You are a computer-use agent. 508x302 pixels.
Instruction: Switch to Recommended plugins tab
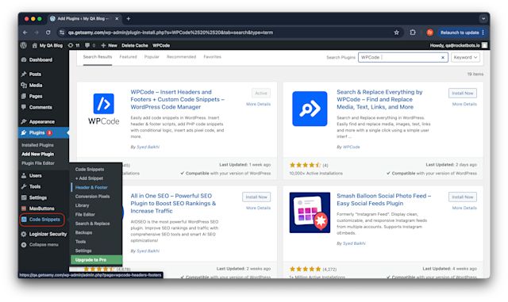[182, 57]
